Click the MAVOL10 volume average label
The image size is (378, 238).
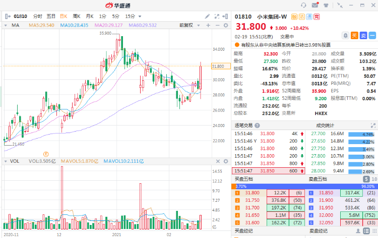(123, 161)
